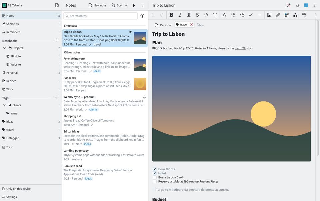
Task: Select the Recipes notebook
Action: [31, 81]
